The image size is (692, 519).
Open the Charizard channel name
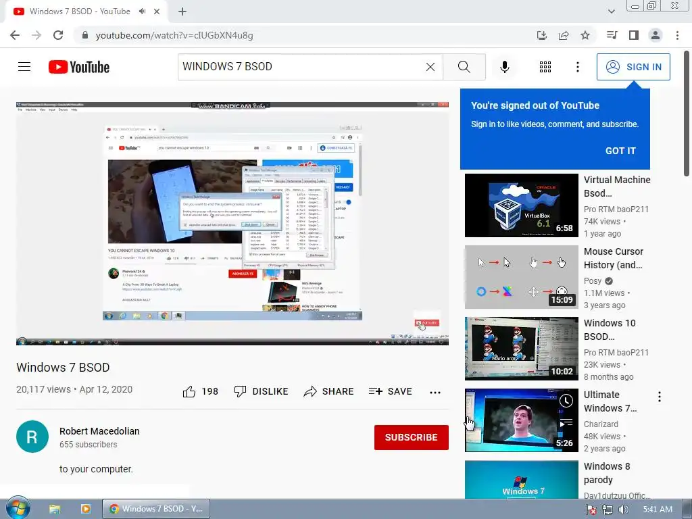(601, 424)
